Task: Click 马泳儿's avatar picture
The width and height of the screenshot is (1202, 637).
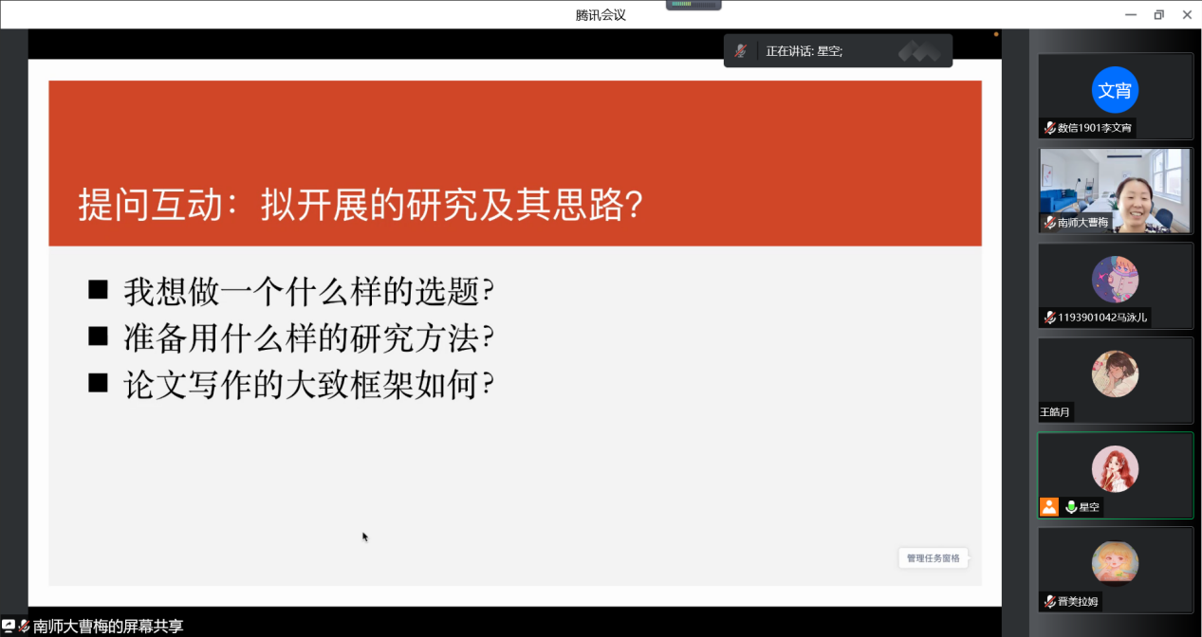Action: (1115, 280)
